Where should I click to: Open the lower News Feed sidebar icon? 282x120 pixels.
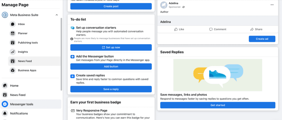tap(5, 95)
